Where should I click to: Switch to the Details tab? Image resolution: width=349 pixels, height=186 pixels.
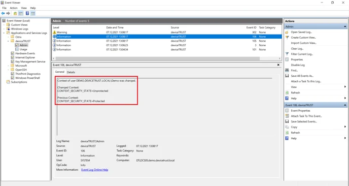point(71,72)
